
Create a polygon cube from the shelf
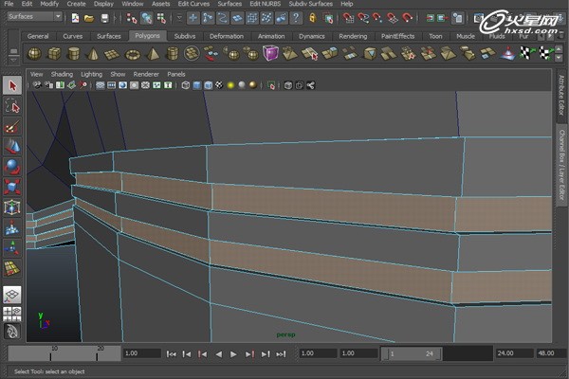pos(54,53)
